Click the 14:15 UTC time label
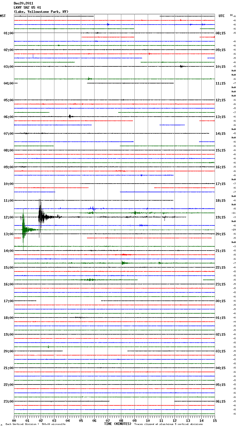Viewport: 237px width, 428px height. coord(221,134)
